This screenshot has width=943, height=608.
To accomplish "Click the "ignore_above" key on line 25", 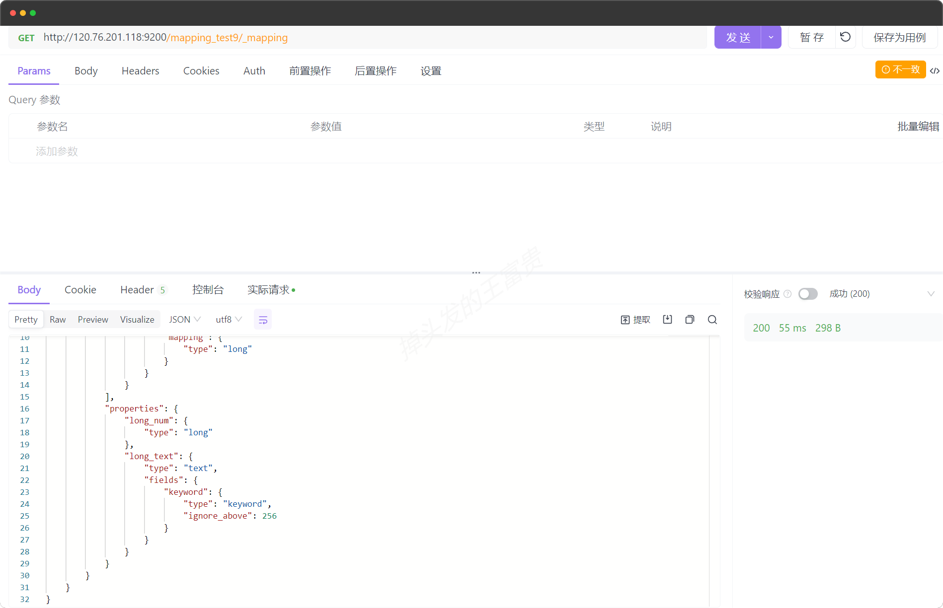I will (218, 516).
